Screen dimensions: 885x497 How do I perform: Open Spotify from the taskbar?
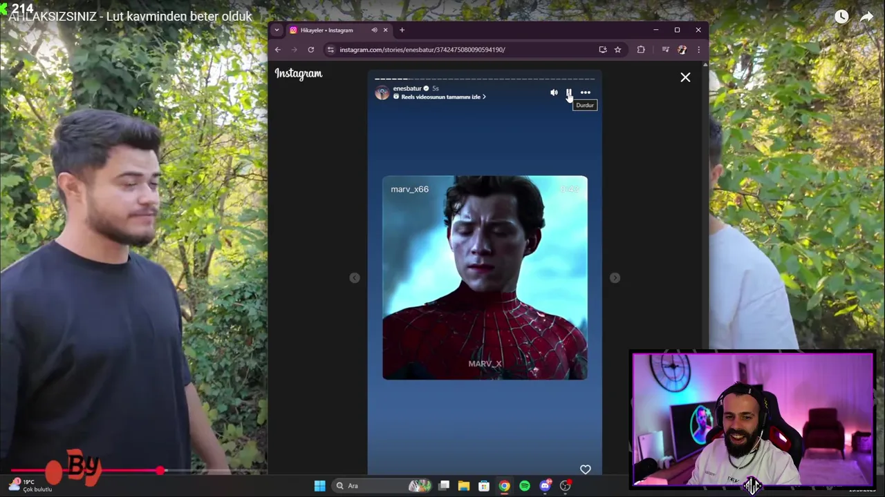point(525,486)
